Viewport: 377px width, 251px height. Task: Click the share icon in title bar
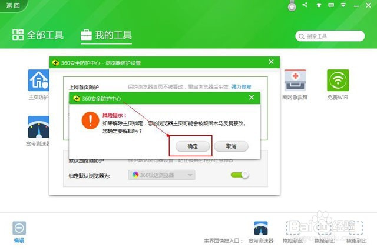coord(305,5)
